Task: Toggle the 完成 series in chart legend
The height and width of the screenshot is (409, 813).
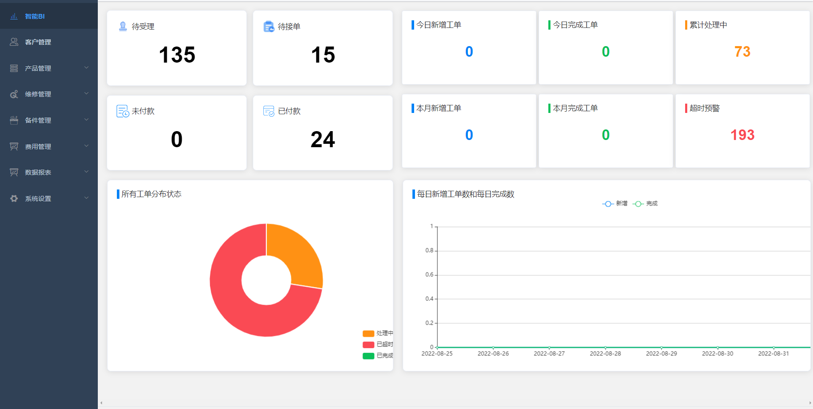Action: click(645, 204)
